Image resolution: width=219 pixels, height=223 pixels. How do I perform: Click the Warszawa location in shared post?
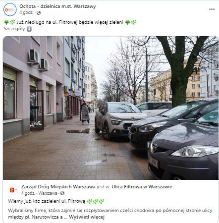[48, 193]
